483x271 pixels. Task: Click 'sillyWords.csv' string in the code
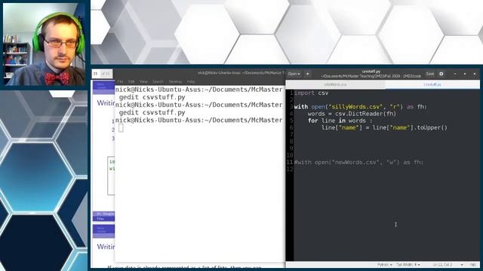(355, 107)
